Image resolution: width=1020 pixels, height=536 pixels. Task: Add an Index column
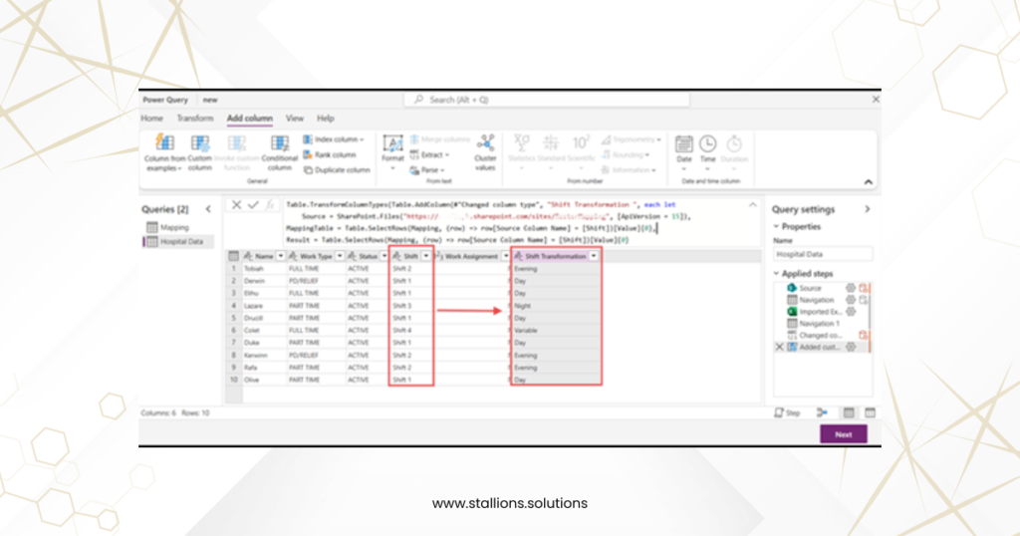pos(333,139)
